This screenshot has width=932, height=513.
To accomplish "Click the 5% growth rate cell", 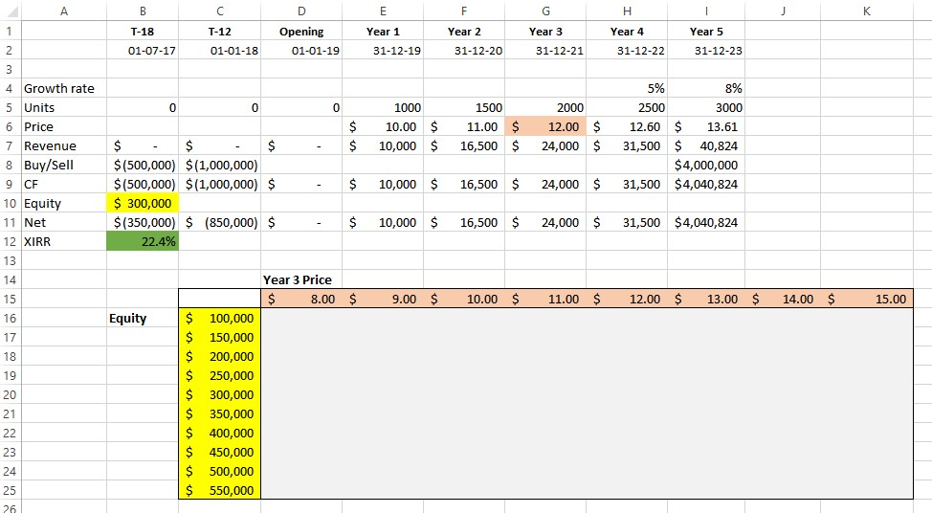I will point(627,88).
